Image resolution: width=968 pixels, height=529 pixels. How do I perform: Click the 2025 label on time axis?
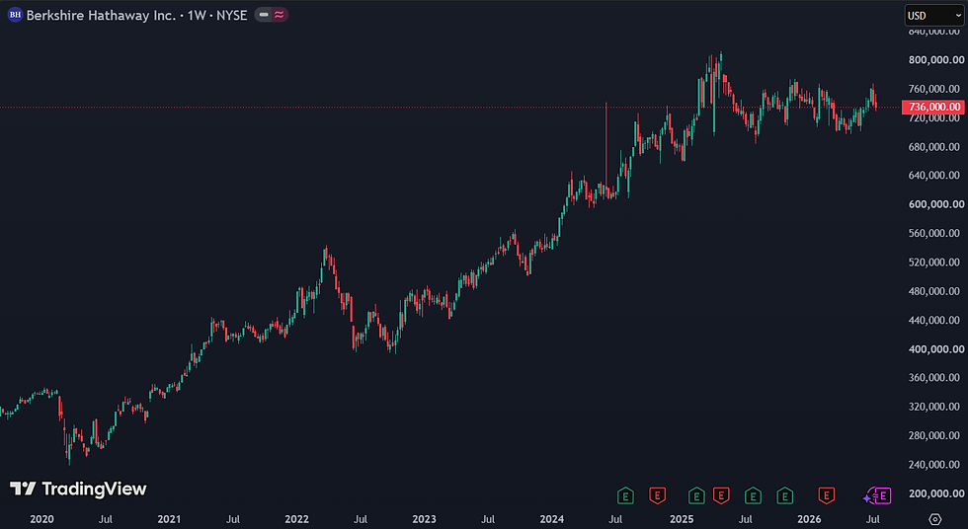tap(683, 519)
